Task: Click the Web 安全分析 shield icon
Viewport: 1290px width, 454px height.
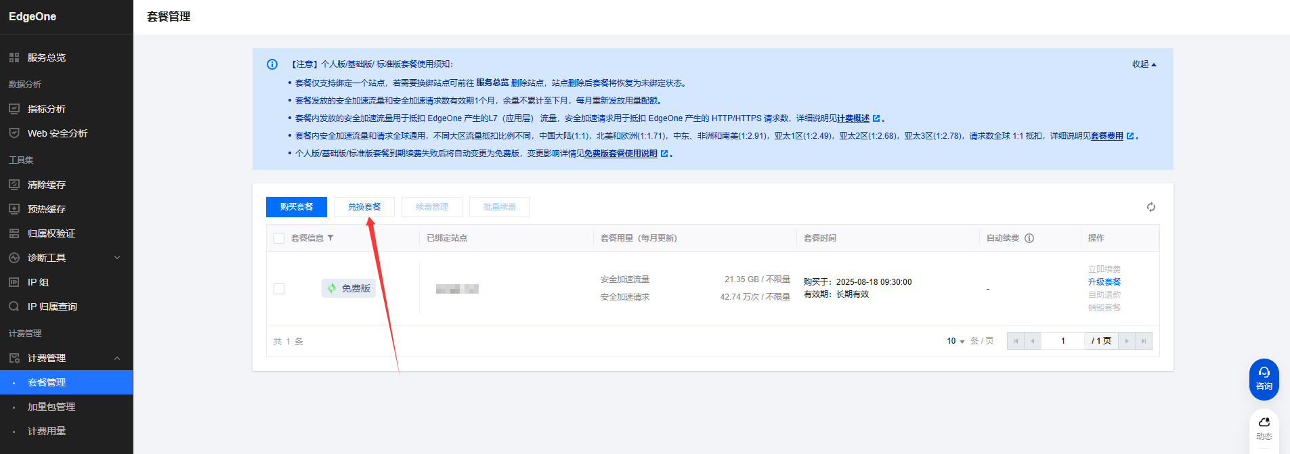Action: tap(14, 133)
